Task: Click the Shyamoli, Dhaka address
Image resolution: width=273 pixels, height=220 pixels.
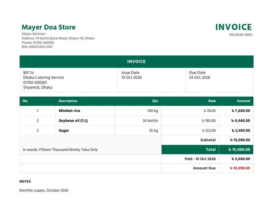Action: (x=38, y=87)
